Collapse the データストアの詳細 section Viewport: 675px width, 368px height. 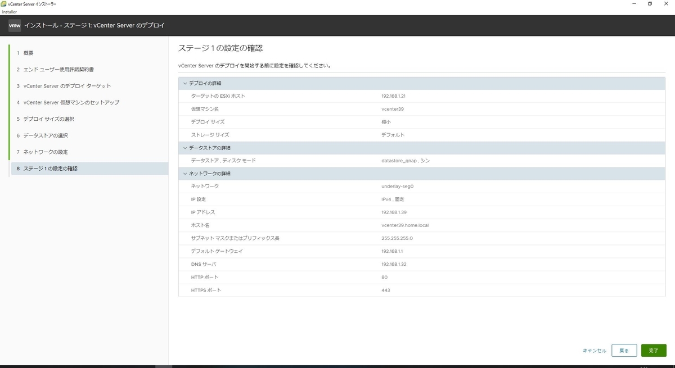pyautogui.click(x=184, y=148)
